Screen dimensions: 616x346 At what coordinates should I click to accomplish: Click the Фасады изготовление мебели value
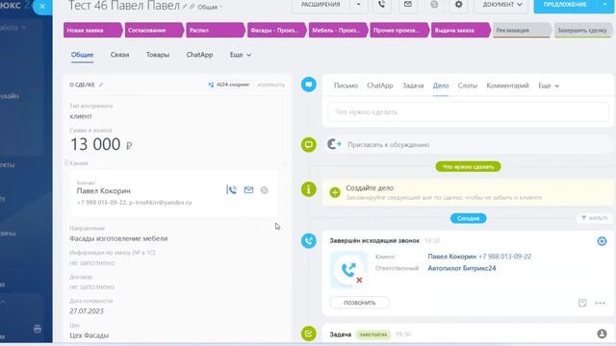[118, 238]
